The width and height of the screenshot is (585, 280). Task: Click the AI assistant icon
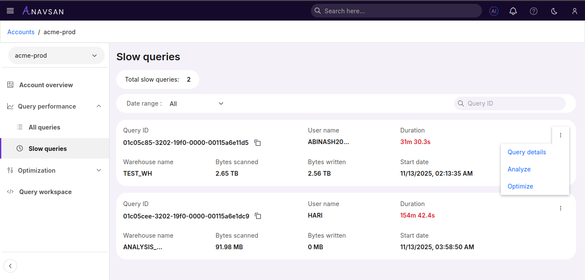tap(494, 11)
